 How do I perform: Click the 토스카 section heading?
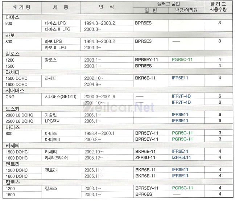(x=13, y=109)
